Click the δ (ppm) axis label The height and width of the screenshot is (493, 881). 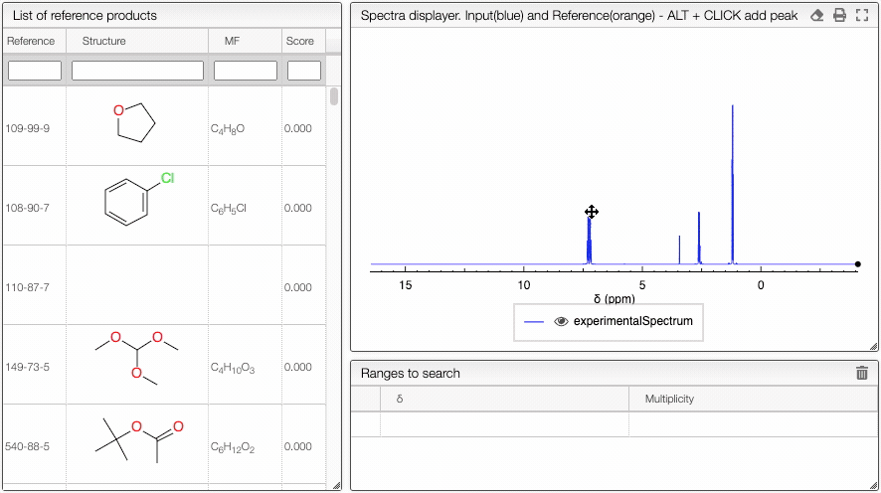coord(615,299)
